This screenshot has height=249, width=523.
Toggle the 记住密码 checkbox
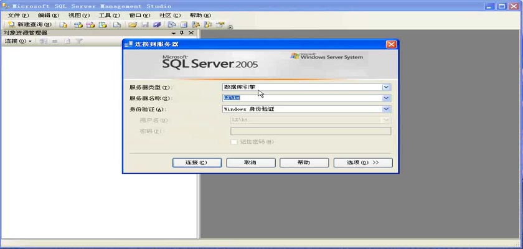(234, 142)
